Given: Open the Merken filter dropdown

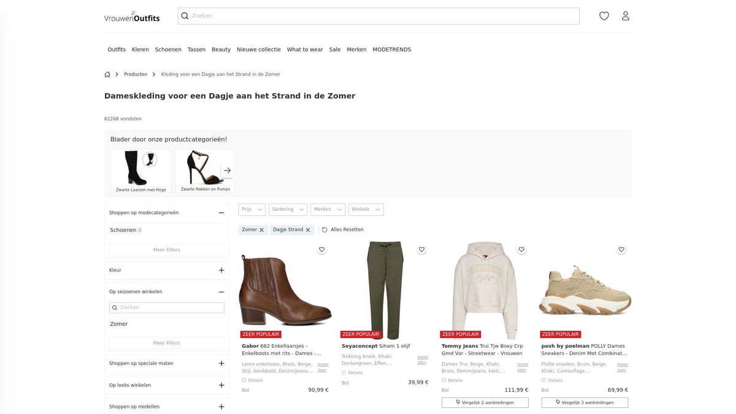Looking at the screenshot, I should click(x=328, y=210).
